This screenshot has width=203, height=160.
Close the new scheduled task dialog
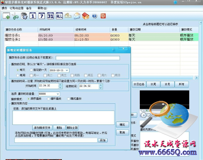[x=123, y=48]
